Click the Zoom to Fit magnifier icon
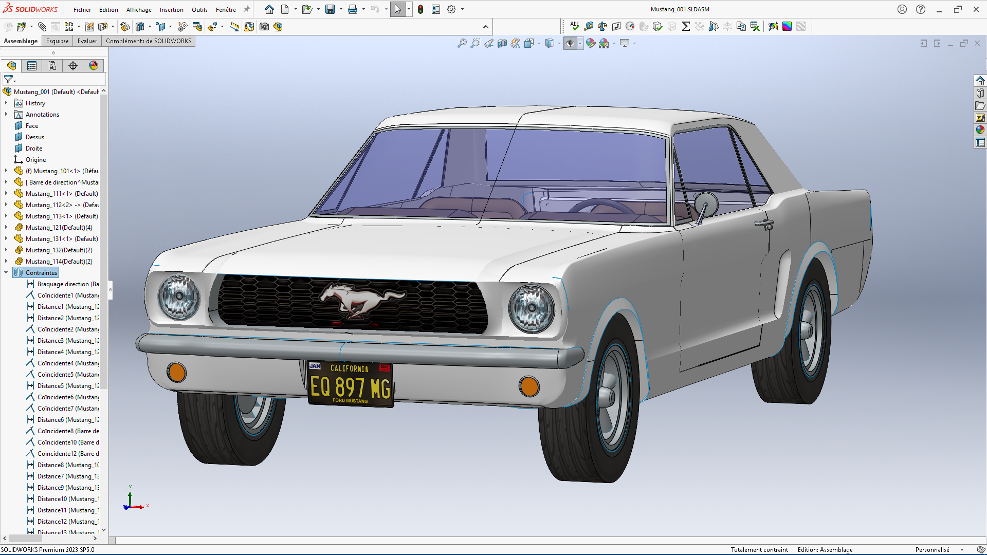987x555 pixels. pos(462,44)
